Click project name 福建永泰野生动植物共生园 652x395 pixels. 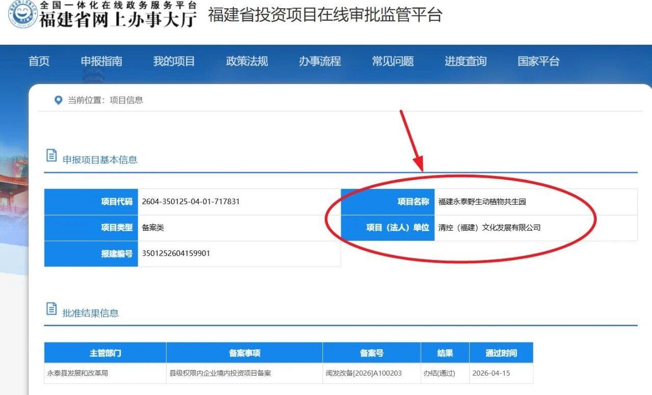(482, 202)
